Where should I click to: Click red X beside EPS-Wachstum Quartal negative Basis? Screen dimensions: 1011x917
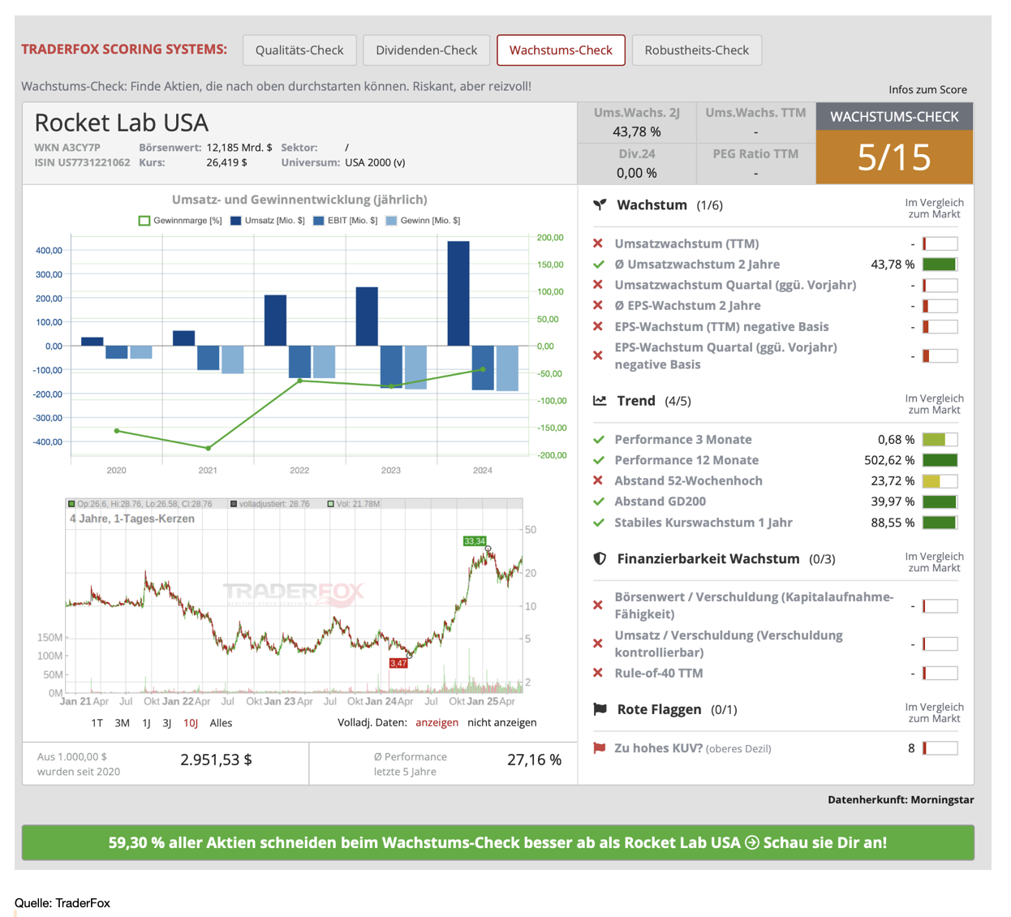pos(598,355)
